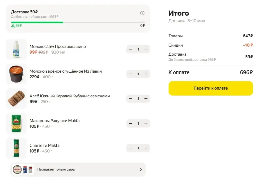Decrease quantity of Хлеб Южный Каравай Кубани
The height and width of the screenshot is (186, 270).
click(x=130, y=99)
